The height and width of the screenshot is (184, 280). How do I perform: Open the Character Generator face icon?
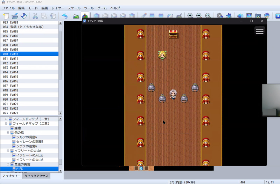tap(267, 16)
